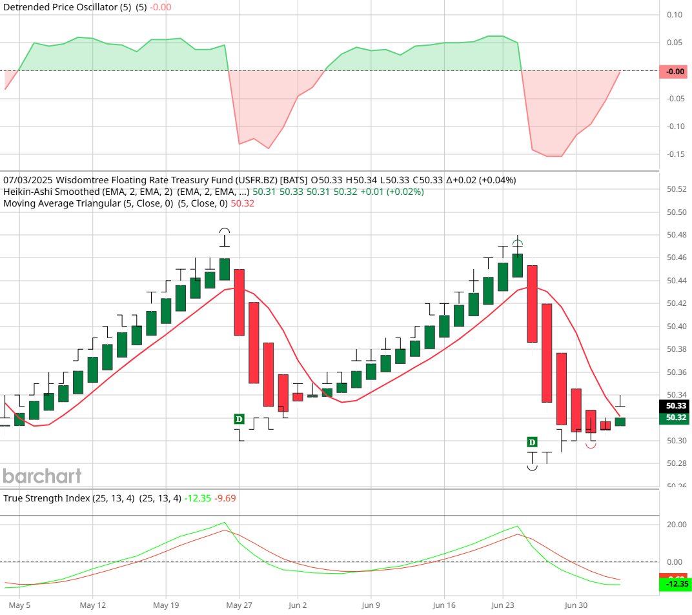Click the black 50.33 price tag on axis
Viewport: 692px width, 615px height.
(675, 405)
